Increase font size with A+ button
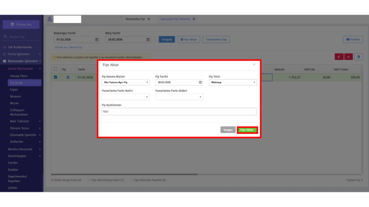 tap(339, 56)
